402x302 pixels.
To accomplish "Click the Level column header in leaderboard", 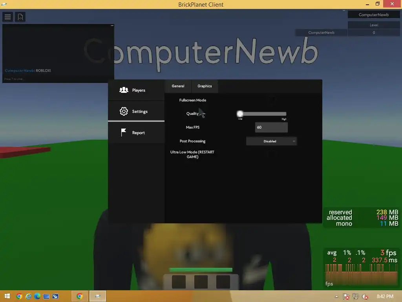I will click(374, 25).
